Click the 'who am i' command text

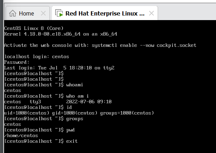pos(77,96)
